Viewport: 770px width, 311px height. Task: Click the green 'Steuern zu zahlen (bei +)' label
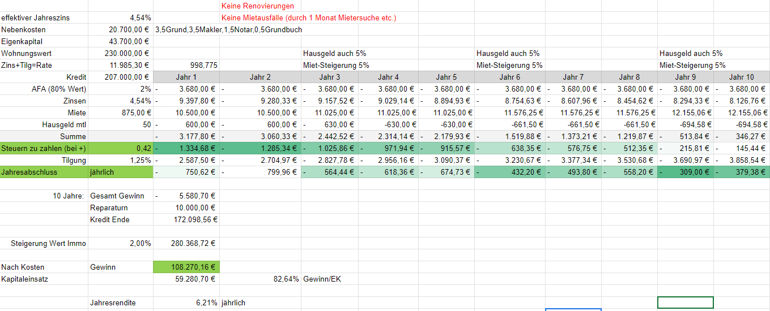point(44,148)
